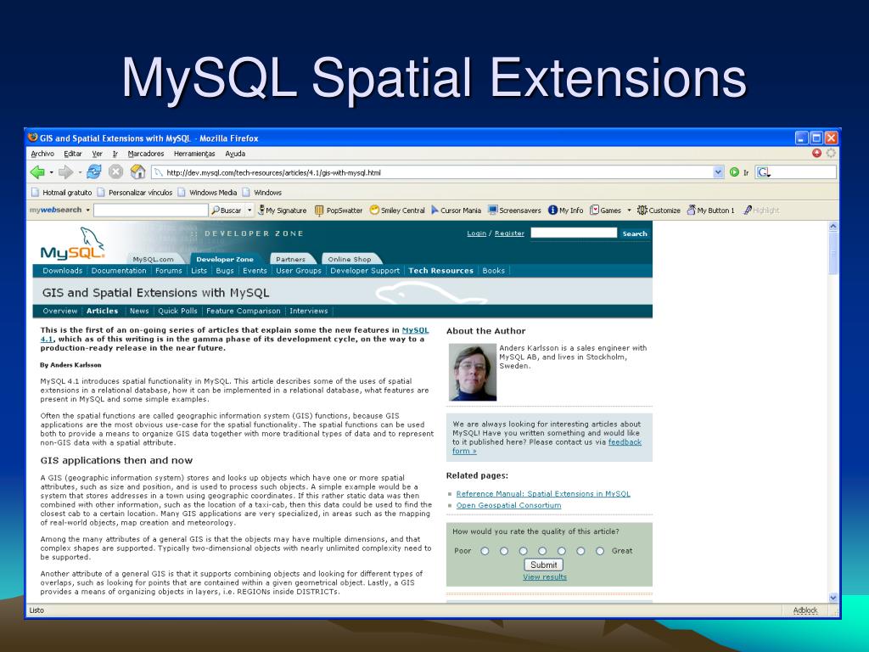Click the Highlight pen toolbar item
Image resolution: width=869 pixels, height=652 pixels.
(x=761, y=211)
